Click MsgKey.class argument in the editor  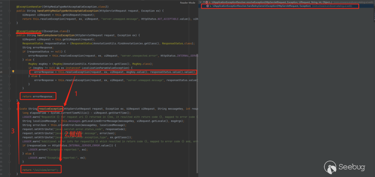coord(142,64)
